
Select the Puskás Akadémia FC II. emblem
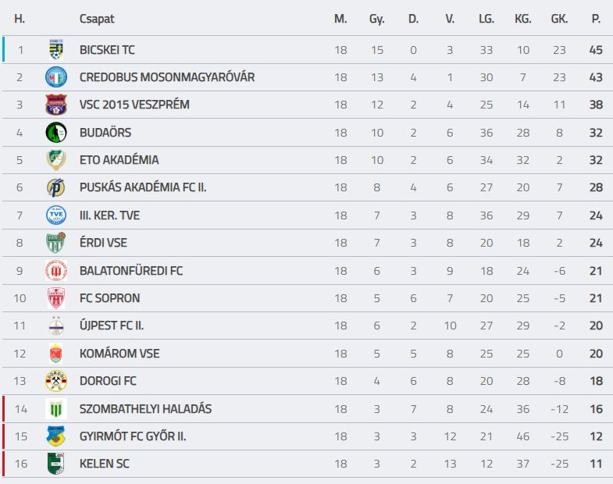coord(56,187)
